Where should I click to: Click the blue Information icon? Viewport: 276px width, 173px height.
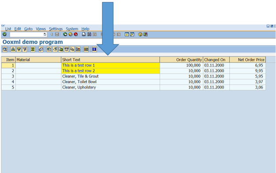95,49
